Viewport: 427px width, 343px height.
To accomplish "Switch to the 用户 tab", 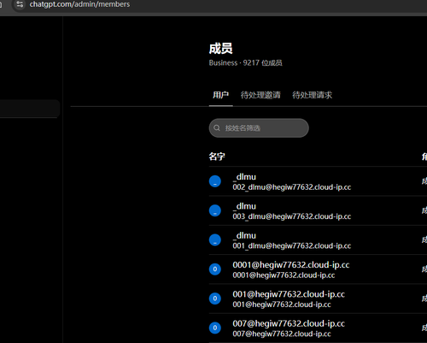I will click(220, 95).
